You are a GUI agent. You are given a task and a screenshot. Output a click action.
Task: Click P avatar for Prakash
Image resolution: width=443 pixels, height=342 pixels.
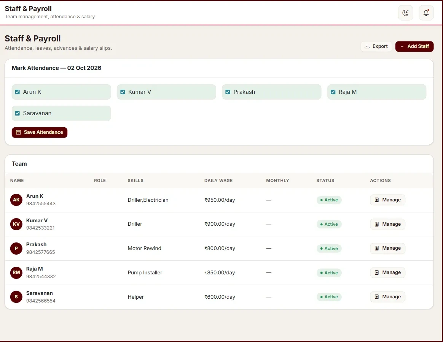(x=16, y=248)
